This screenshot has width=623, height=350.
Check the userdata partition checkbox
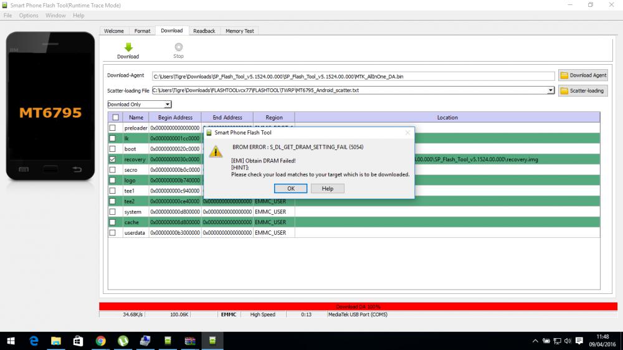click(x=113, y=233)
